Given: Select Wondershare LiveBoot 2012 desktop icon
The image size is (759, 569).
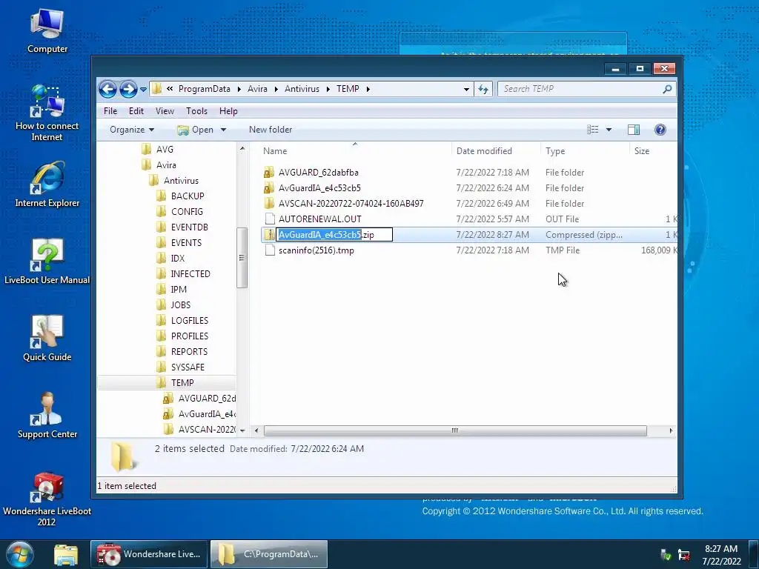Looking at the screenshot, I should pos(47,499).
